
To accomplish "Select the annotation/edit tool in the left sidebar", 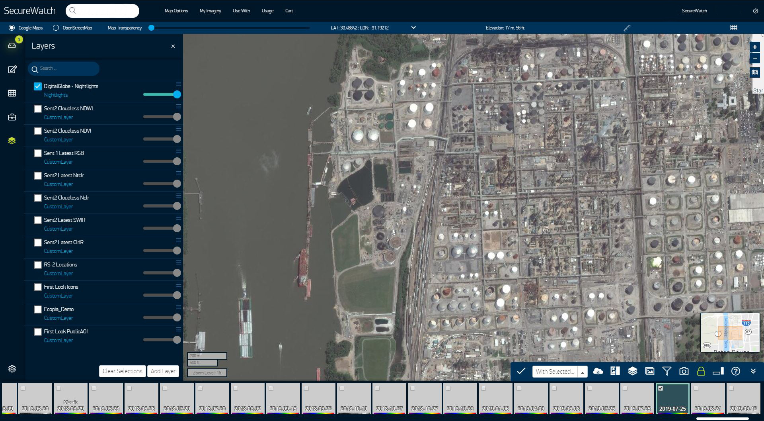I will point(12,69).
